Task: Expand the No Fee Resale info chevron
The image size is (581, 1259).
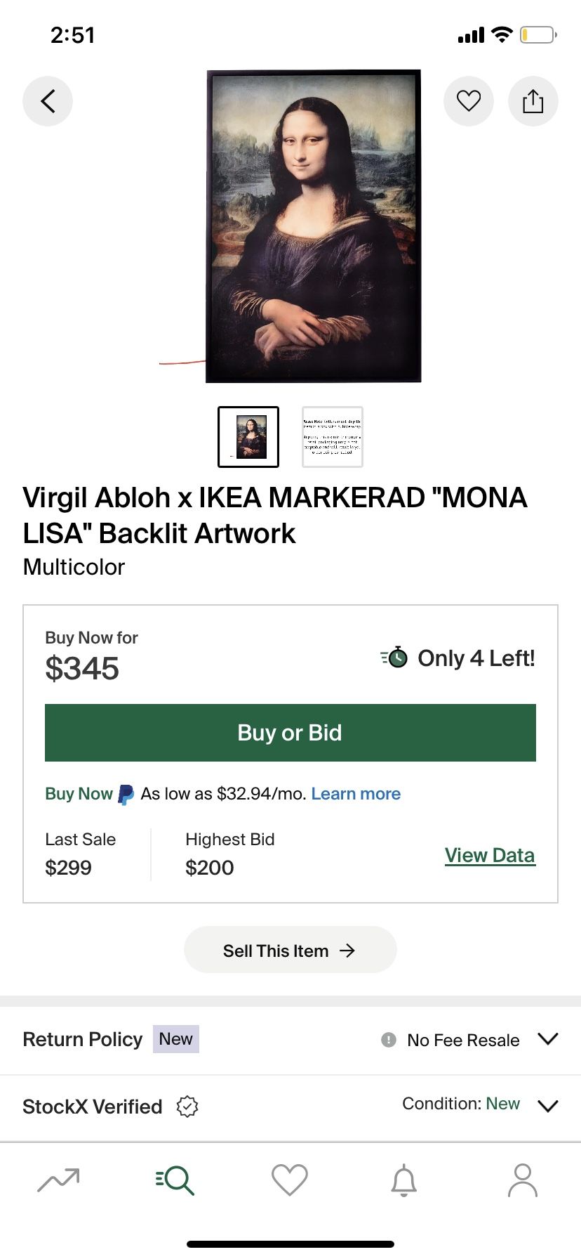Action: click(x=549, y=1038)
